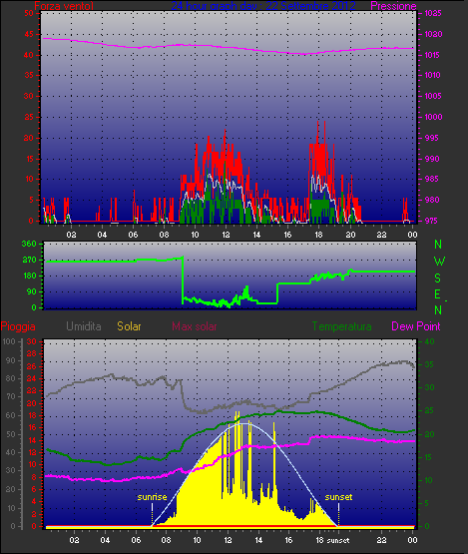468x554 pixels.
Task: Click the pressure axis value "1020"
Action: tap(433, 34)
